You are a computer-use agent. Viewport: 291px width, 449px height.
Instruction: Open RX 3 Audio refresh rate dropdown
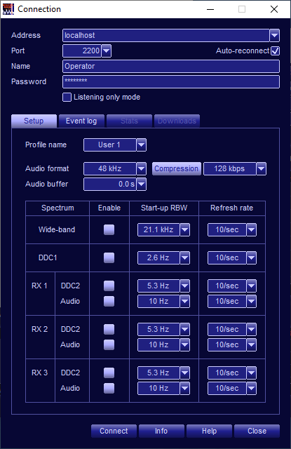(x=252, y=388)
